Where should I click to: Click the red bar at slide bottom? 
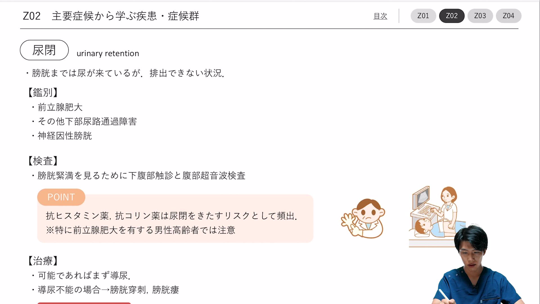coord(84,303)
